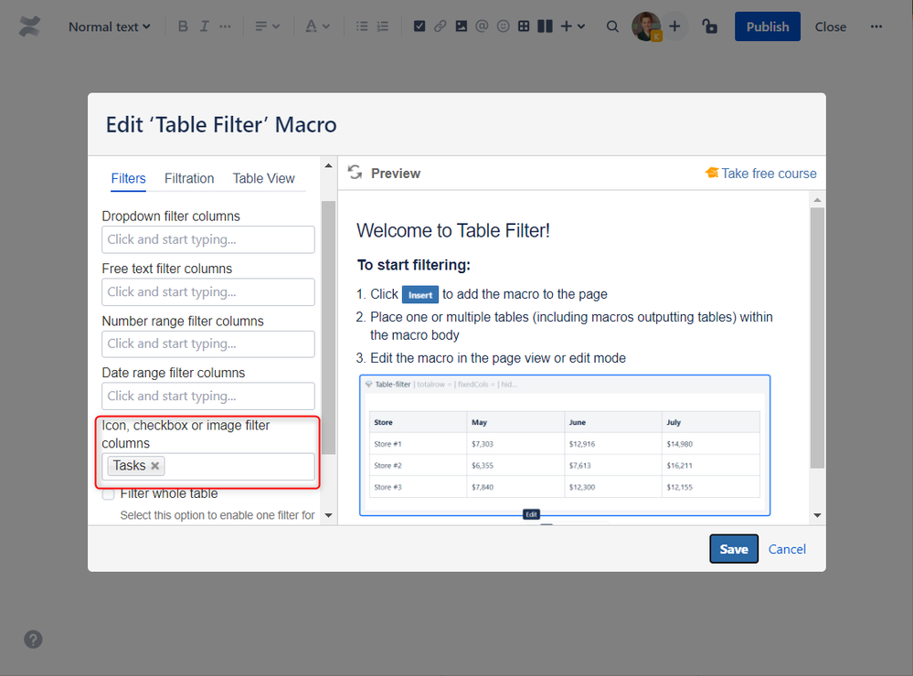
Task: Insert an image or file
Action: (462, 26)
